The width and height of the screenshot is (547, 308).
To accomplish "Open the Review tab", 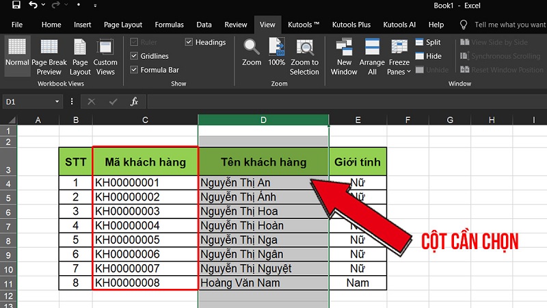I will [x=236, y=25].
